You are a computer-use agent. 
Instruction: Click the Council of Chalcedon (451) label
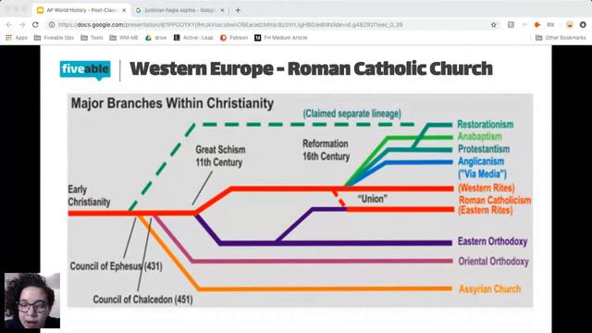click(142, 300)
